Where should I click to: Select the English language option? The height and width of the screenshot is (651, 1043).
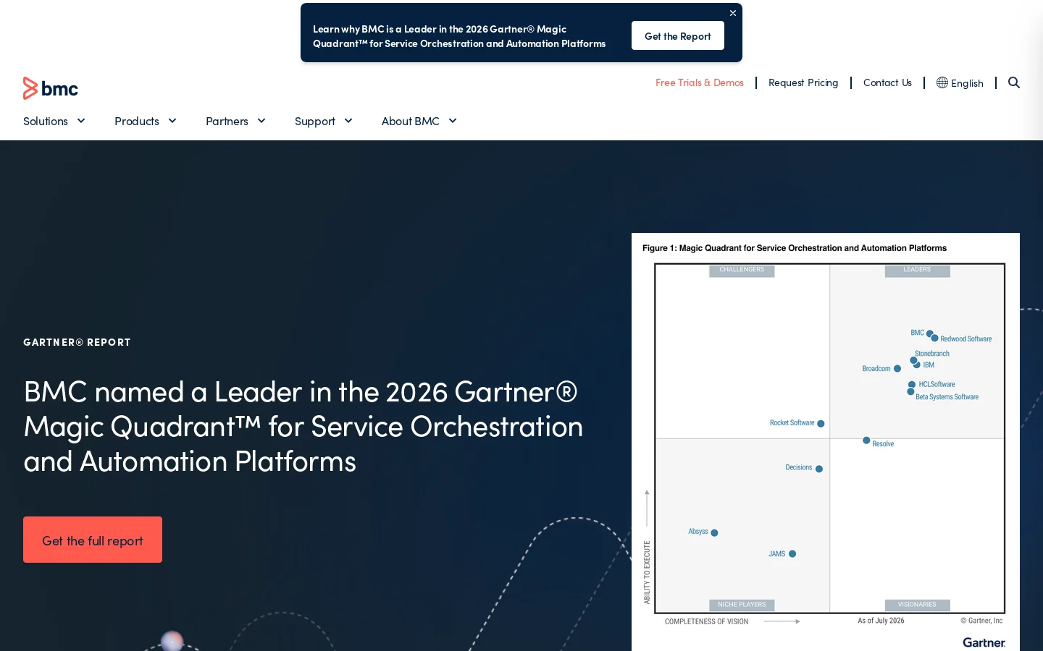[x=967, y=83]
